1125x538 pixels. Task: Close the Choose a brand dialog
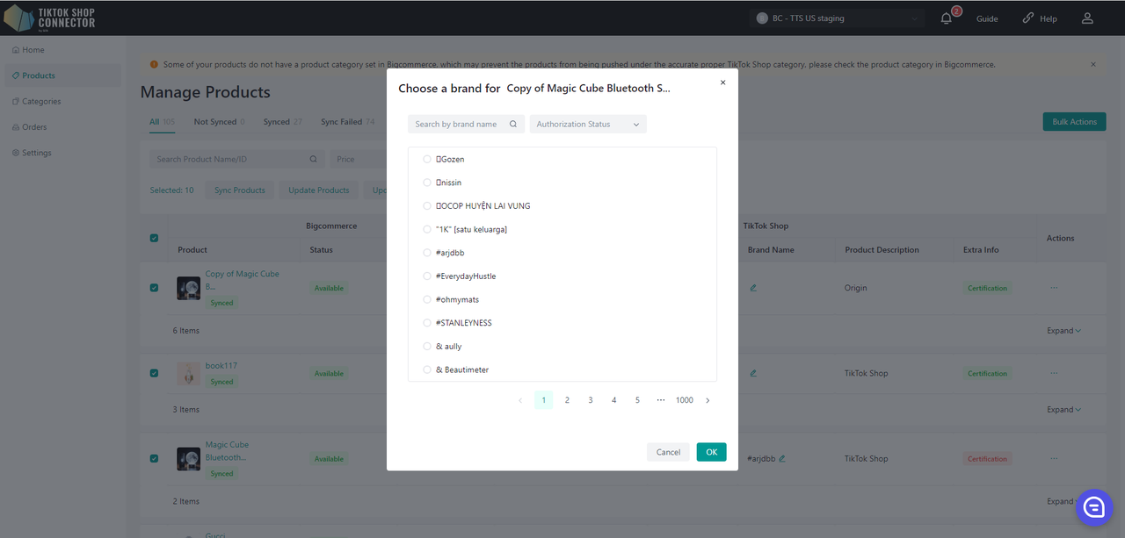click(722, 82)
